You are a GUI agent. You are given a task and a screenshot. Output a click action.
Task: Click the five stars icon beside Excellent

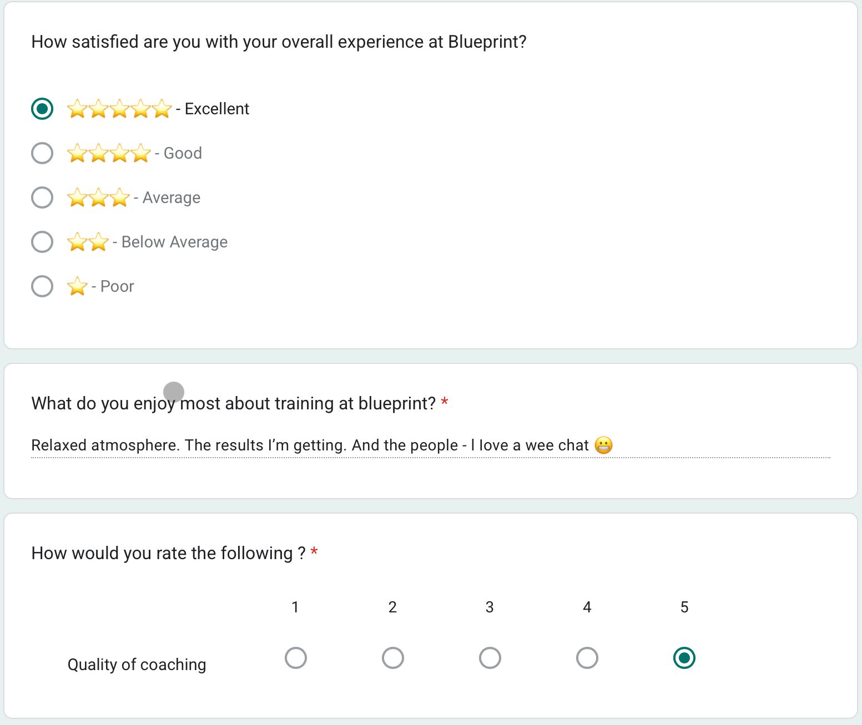[x=119, y=109]
